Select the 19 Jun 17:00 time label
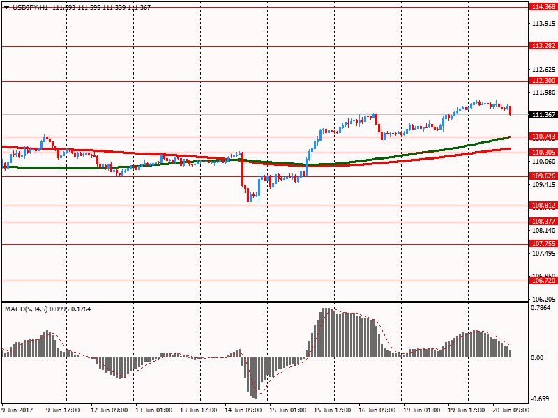The width and height of the screenshot is (558, 418). point(467,410)
